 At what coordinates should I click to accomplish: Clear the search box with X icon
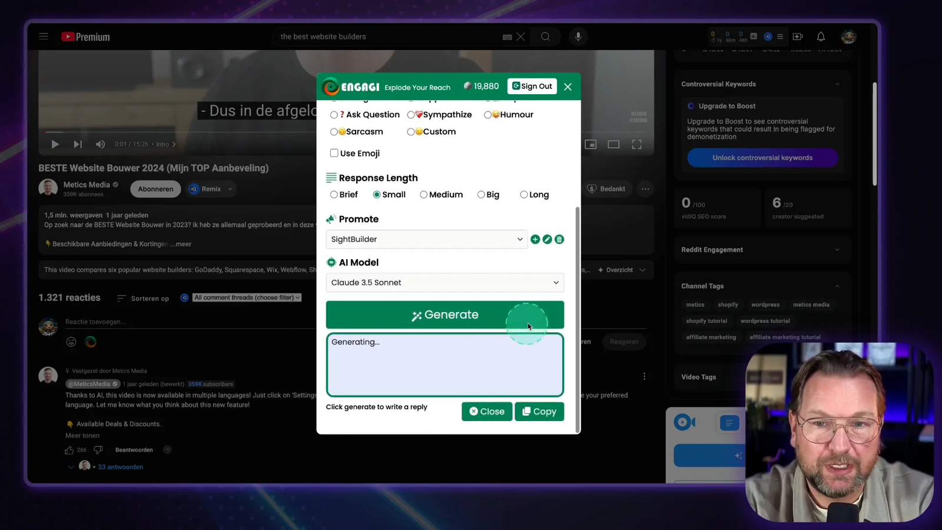(520, 37)
